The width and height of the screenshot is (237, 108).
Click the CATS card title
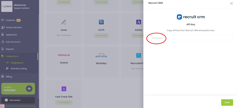pyautogui.click(x=101, y=30)
